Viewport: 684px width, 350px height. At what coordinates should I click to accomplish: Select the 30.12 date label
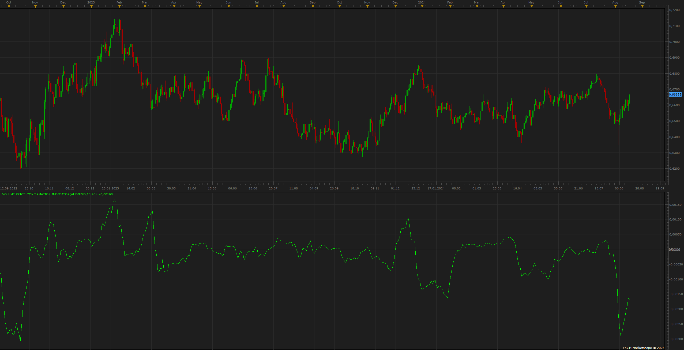click(x=90, y=188)
